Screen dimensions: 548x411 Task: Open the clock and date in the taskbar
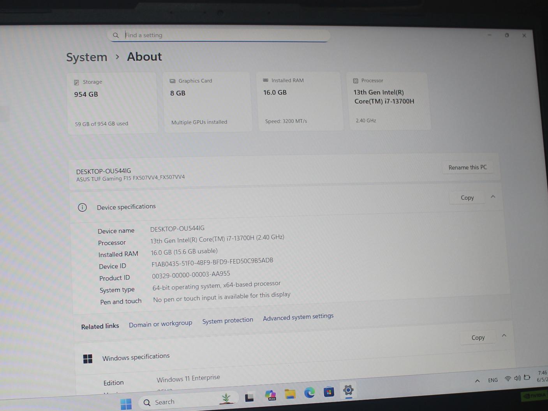click(542, 376)
